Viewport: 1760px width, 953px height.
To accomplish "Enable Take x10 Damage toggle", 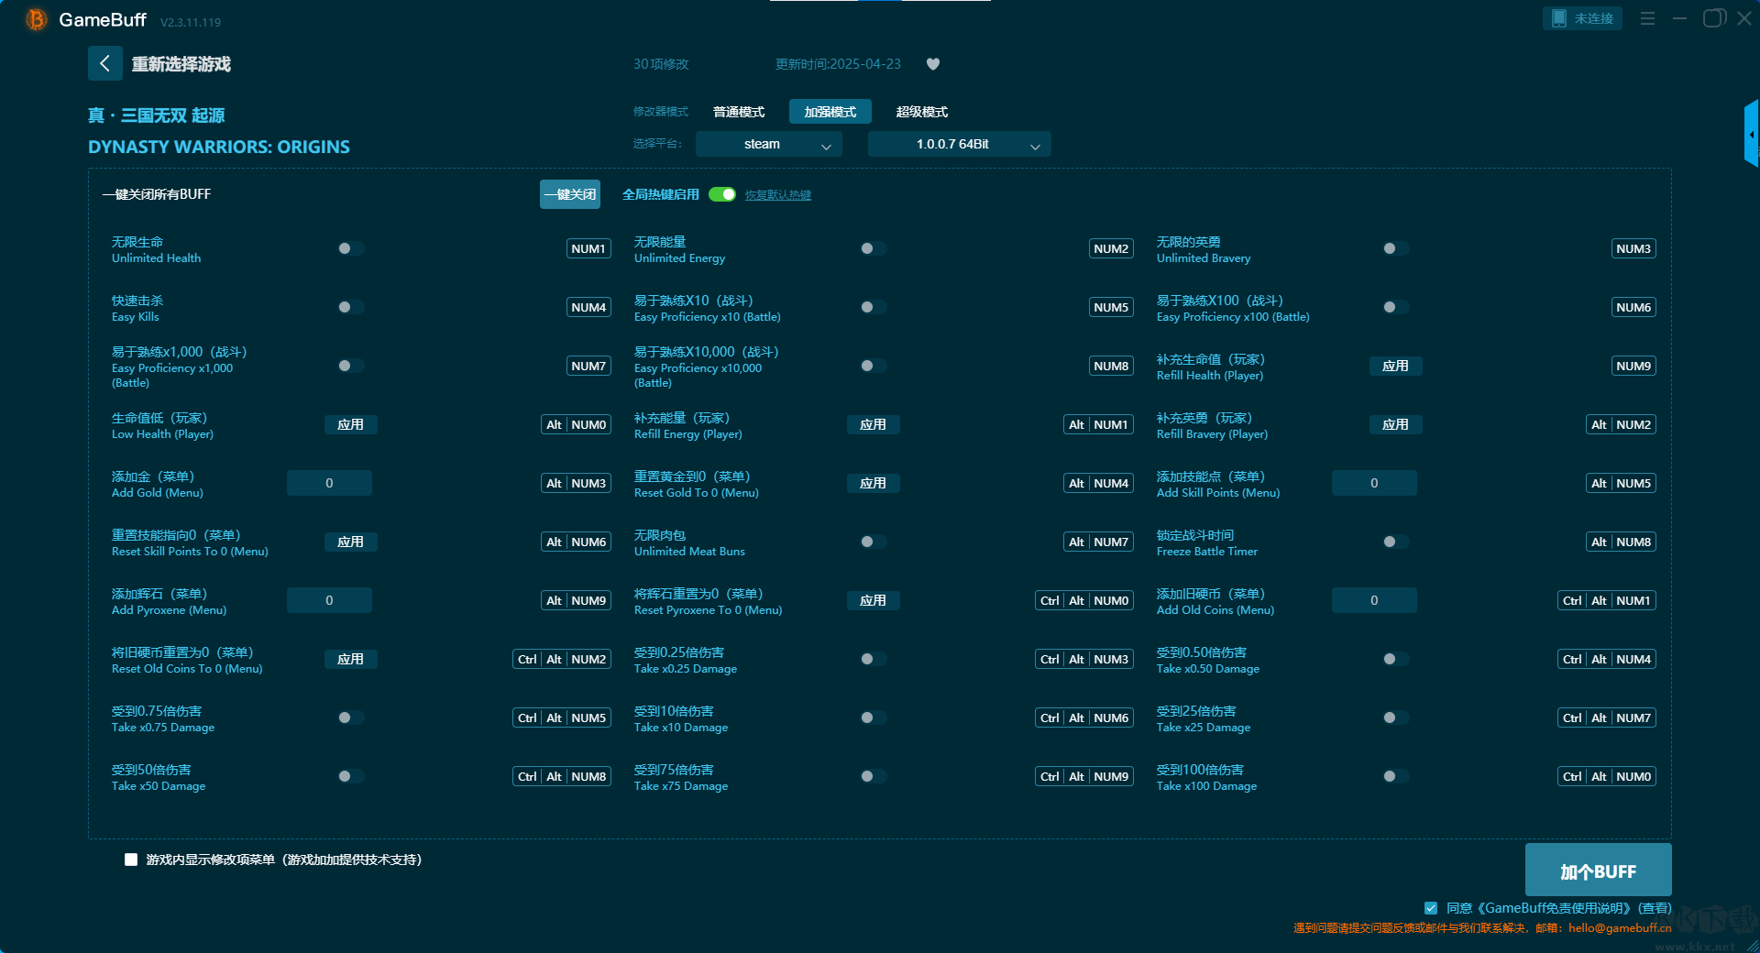I will [x=873, y=717].
